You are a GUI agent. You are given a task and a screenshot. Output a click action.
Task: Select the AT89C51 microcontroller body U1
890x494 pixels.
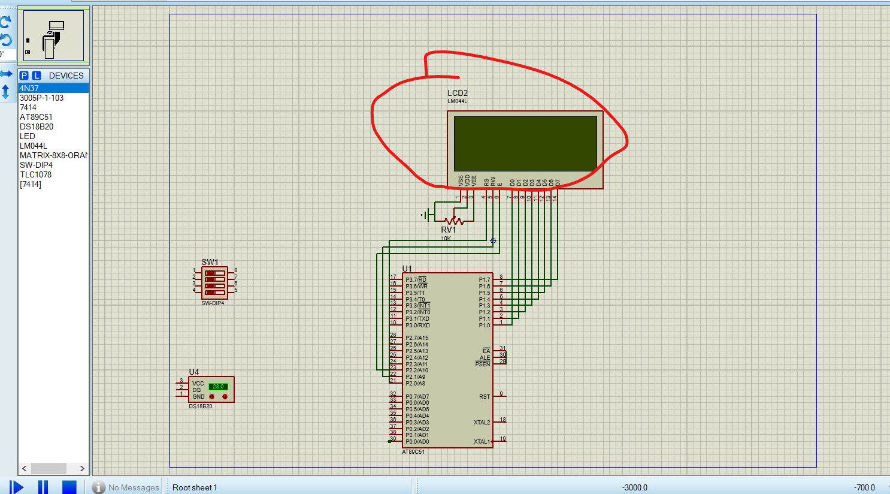tap(447, 360)
